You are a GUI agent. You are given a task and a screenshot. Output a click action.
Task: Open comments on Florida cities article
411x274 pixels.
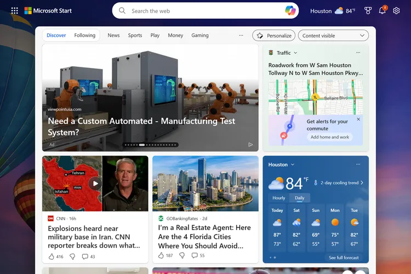click(x=195, y=256)
